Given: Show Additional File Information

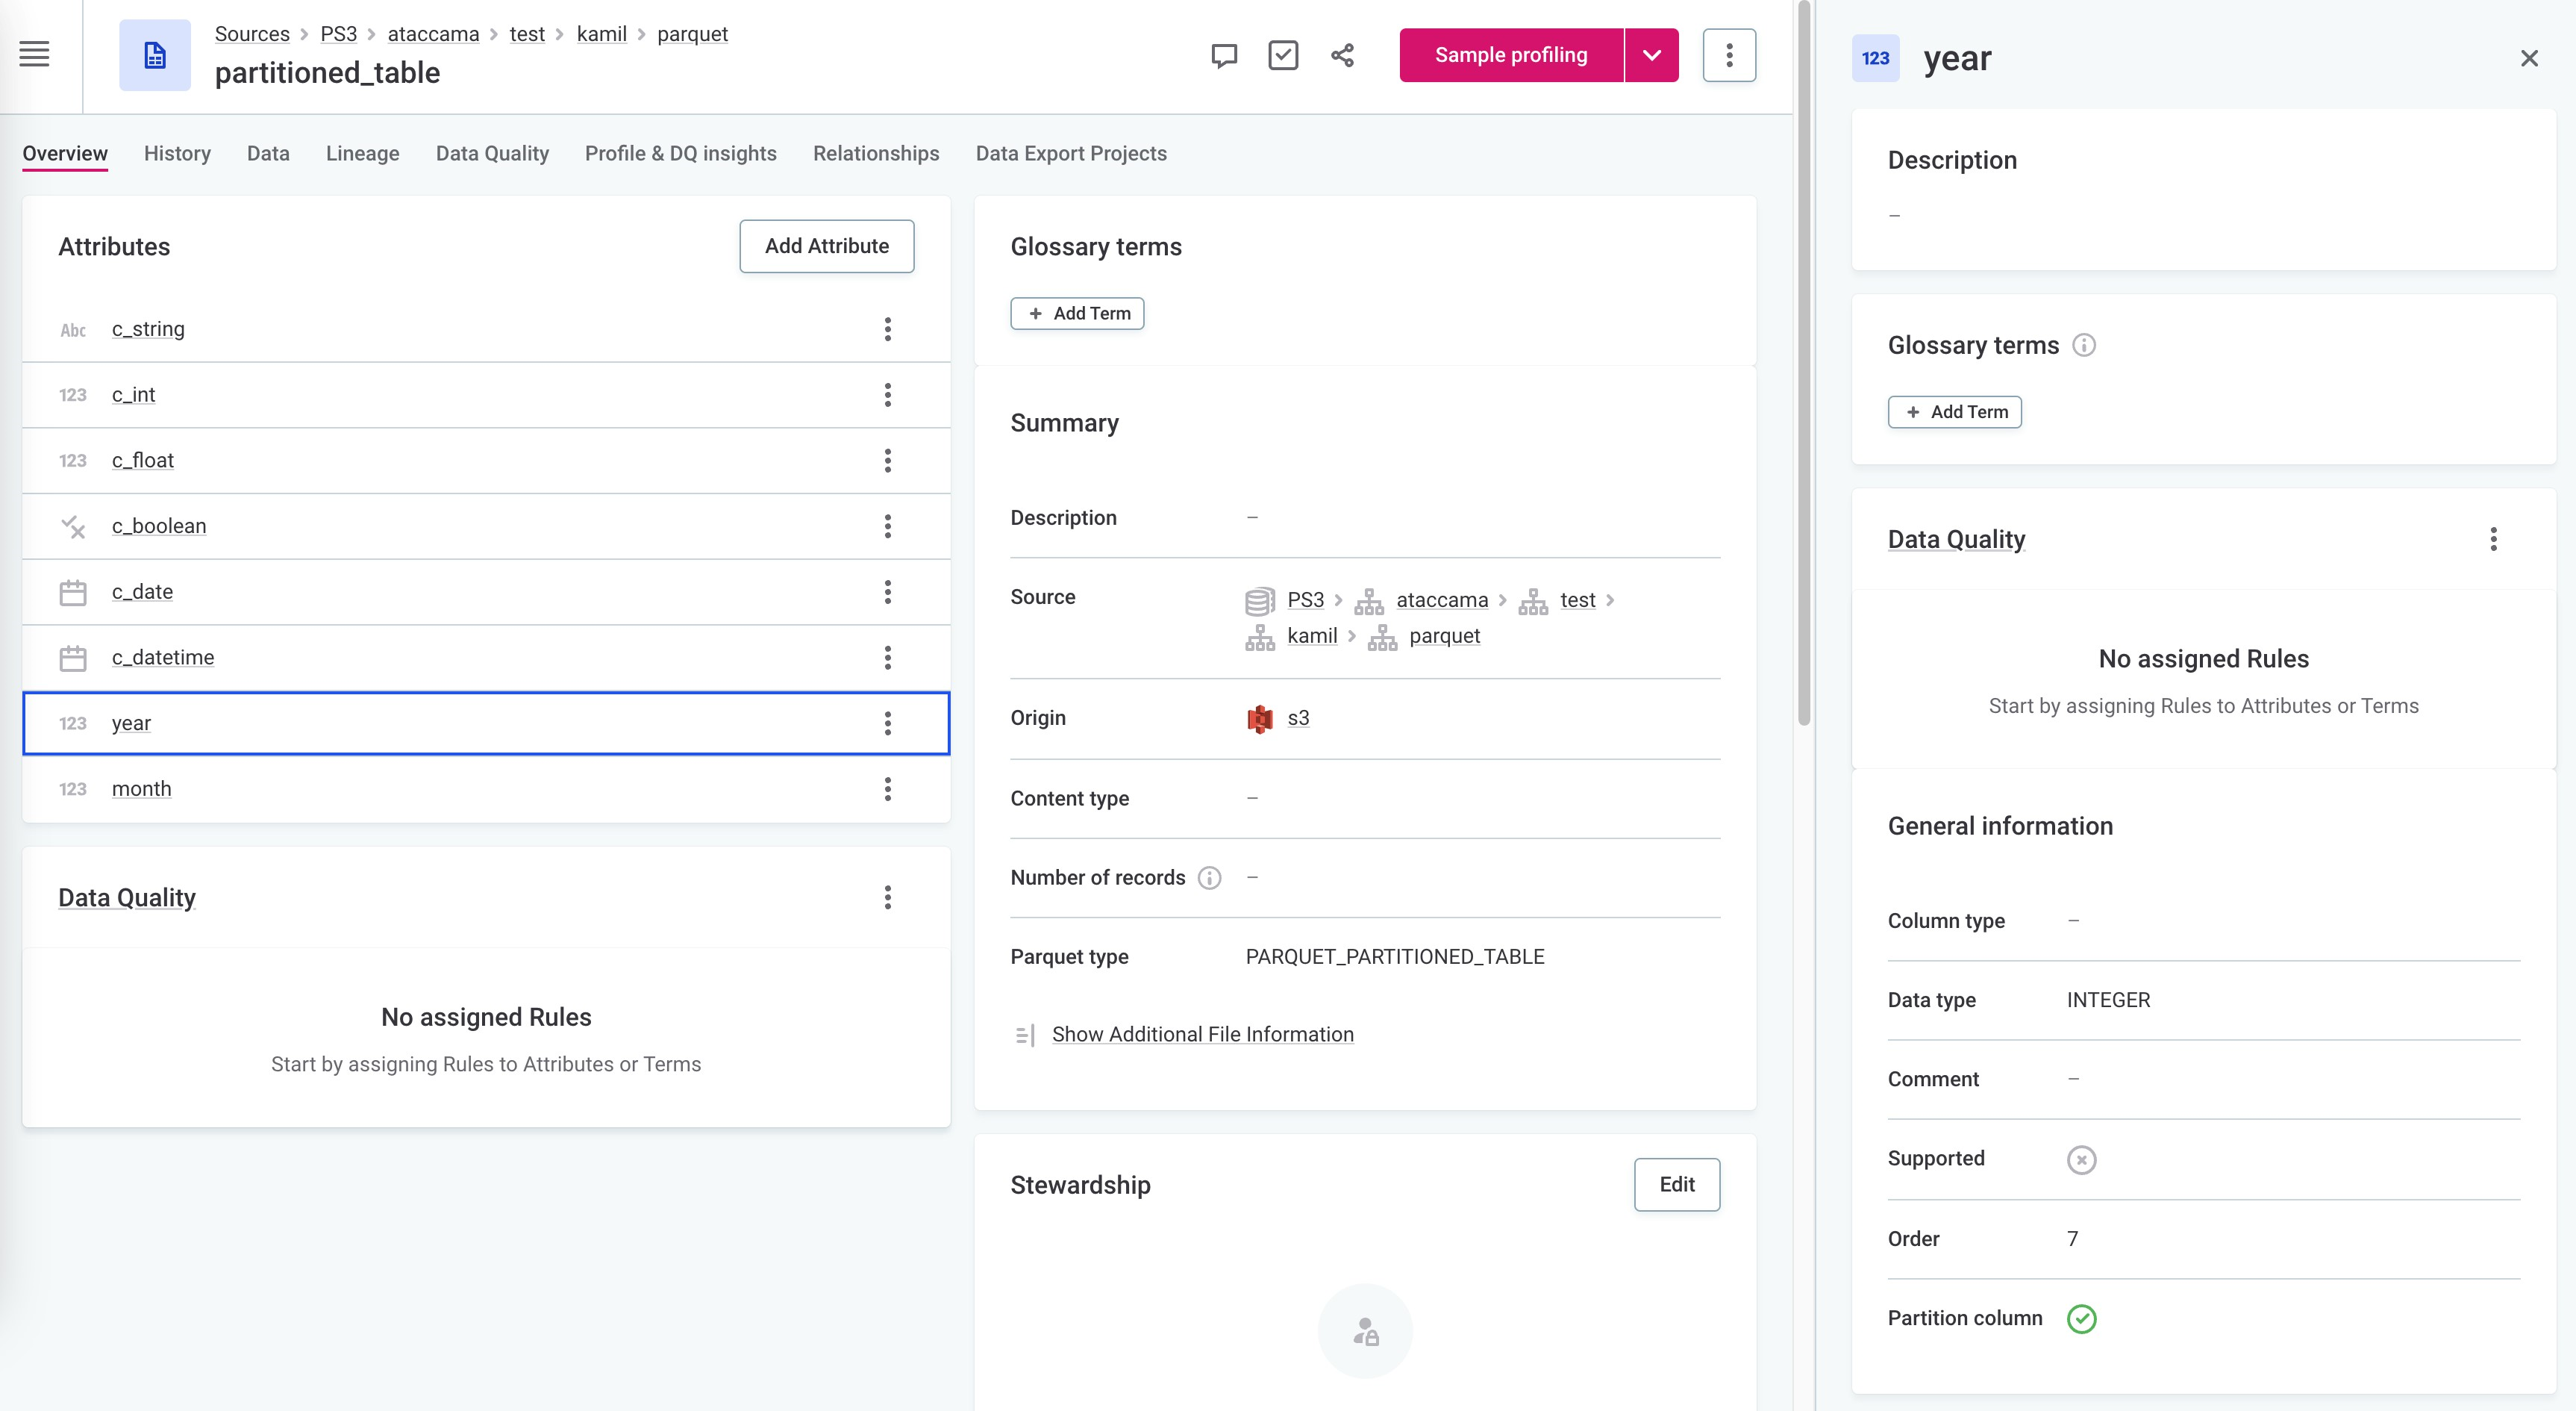Looking at the screenshot, I should click(1202, 1035).
